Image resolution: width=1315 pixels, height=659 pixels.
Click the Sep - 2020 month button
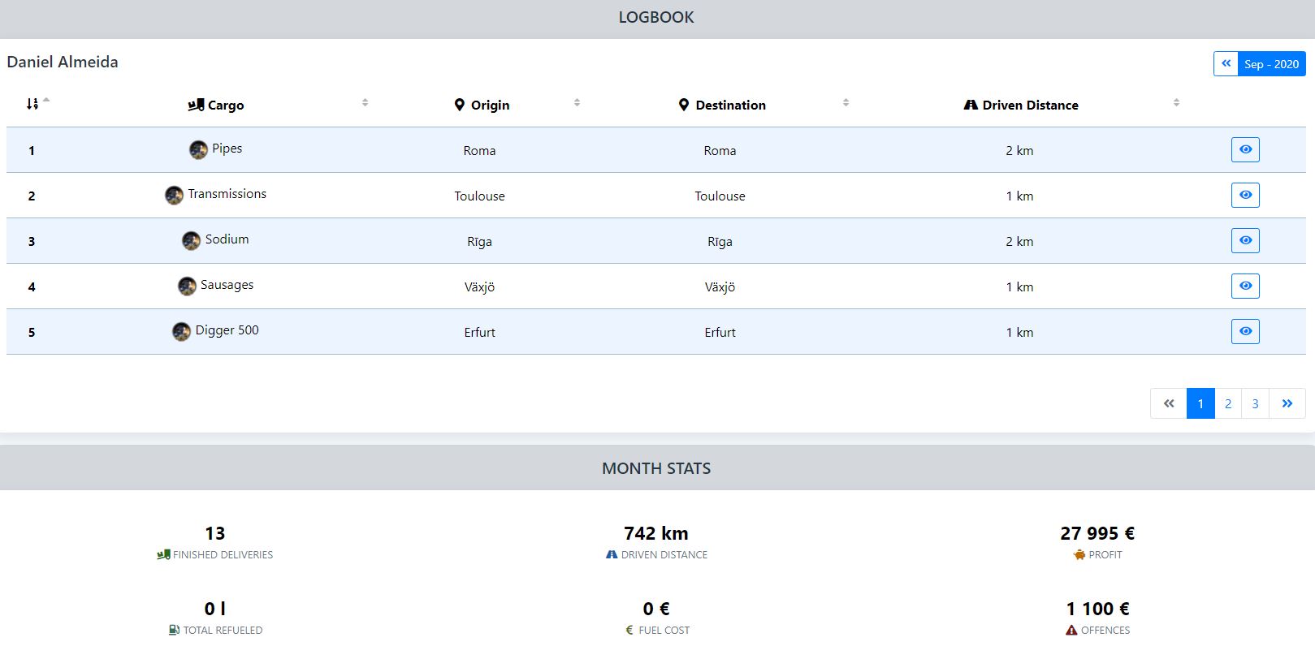(x=1271, y=64)
